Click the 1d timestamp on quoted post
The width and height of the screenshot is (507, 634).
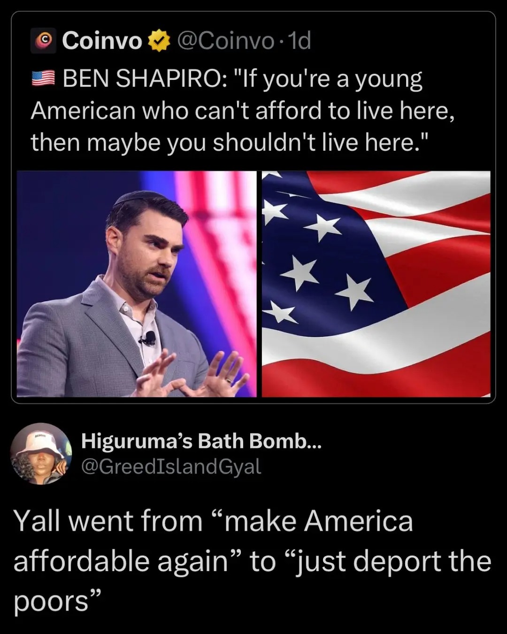click(299, 41)
